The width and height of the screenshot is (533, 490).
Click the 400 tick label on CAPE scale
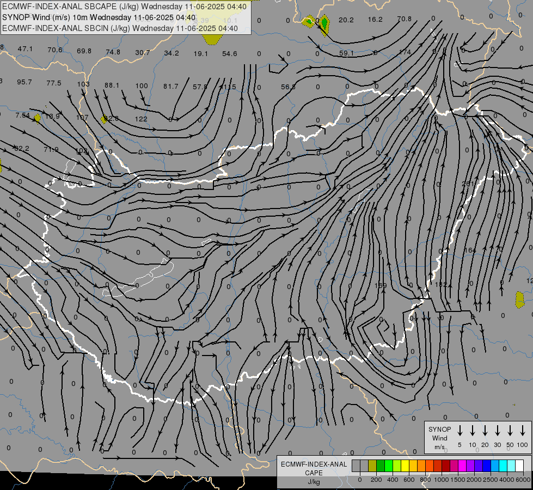393,480
